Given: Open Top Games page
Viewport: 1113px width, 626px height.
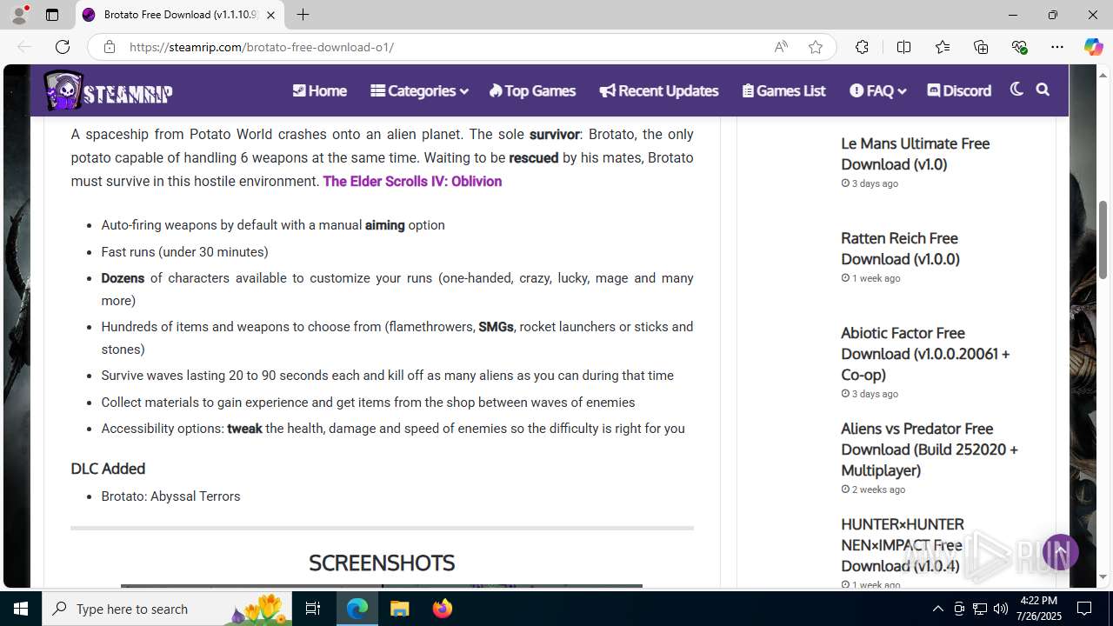Looking at the screenshot, I should 532,90.
